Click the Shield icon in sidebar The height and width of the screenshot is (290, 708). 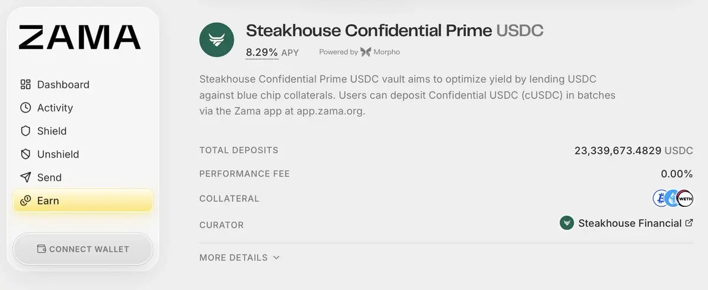point(25,131)
